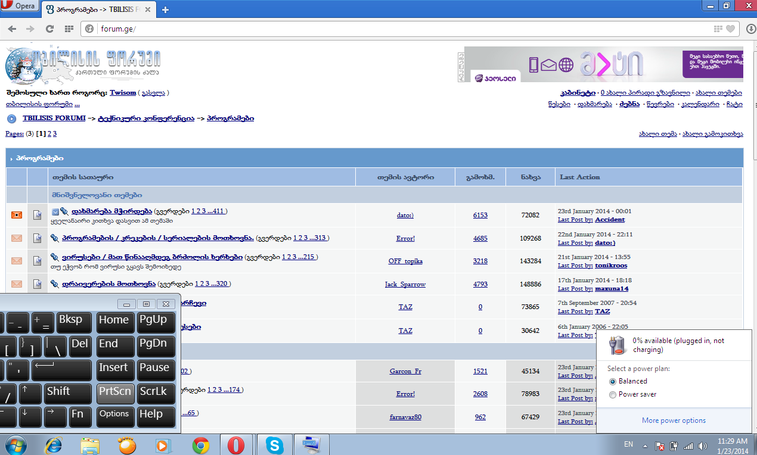Open Action Center flag tray icon
757x455 pixels.
[660, 445]
